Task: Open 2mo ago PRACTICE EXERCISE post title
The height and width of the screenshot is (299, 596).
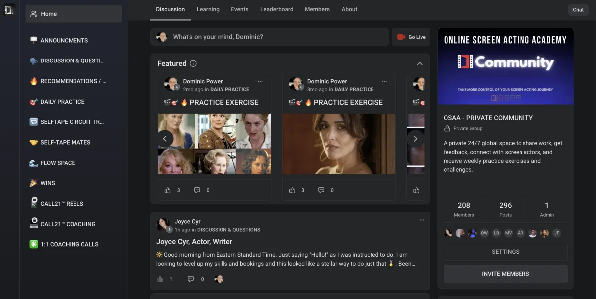Action: pyautogui.click(x=211, y=102)
